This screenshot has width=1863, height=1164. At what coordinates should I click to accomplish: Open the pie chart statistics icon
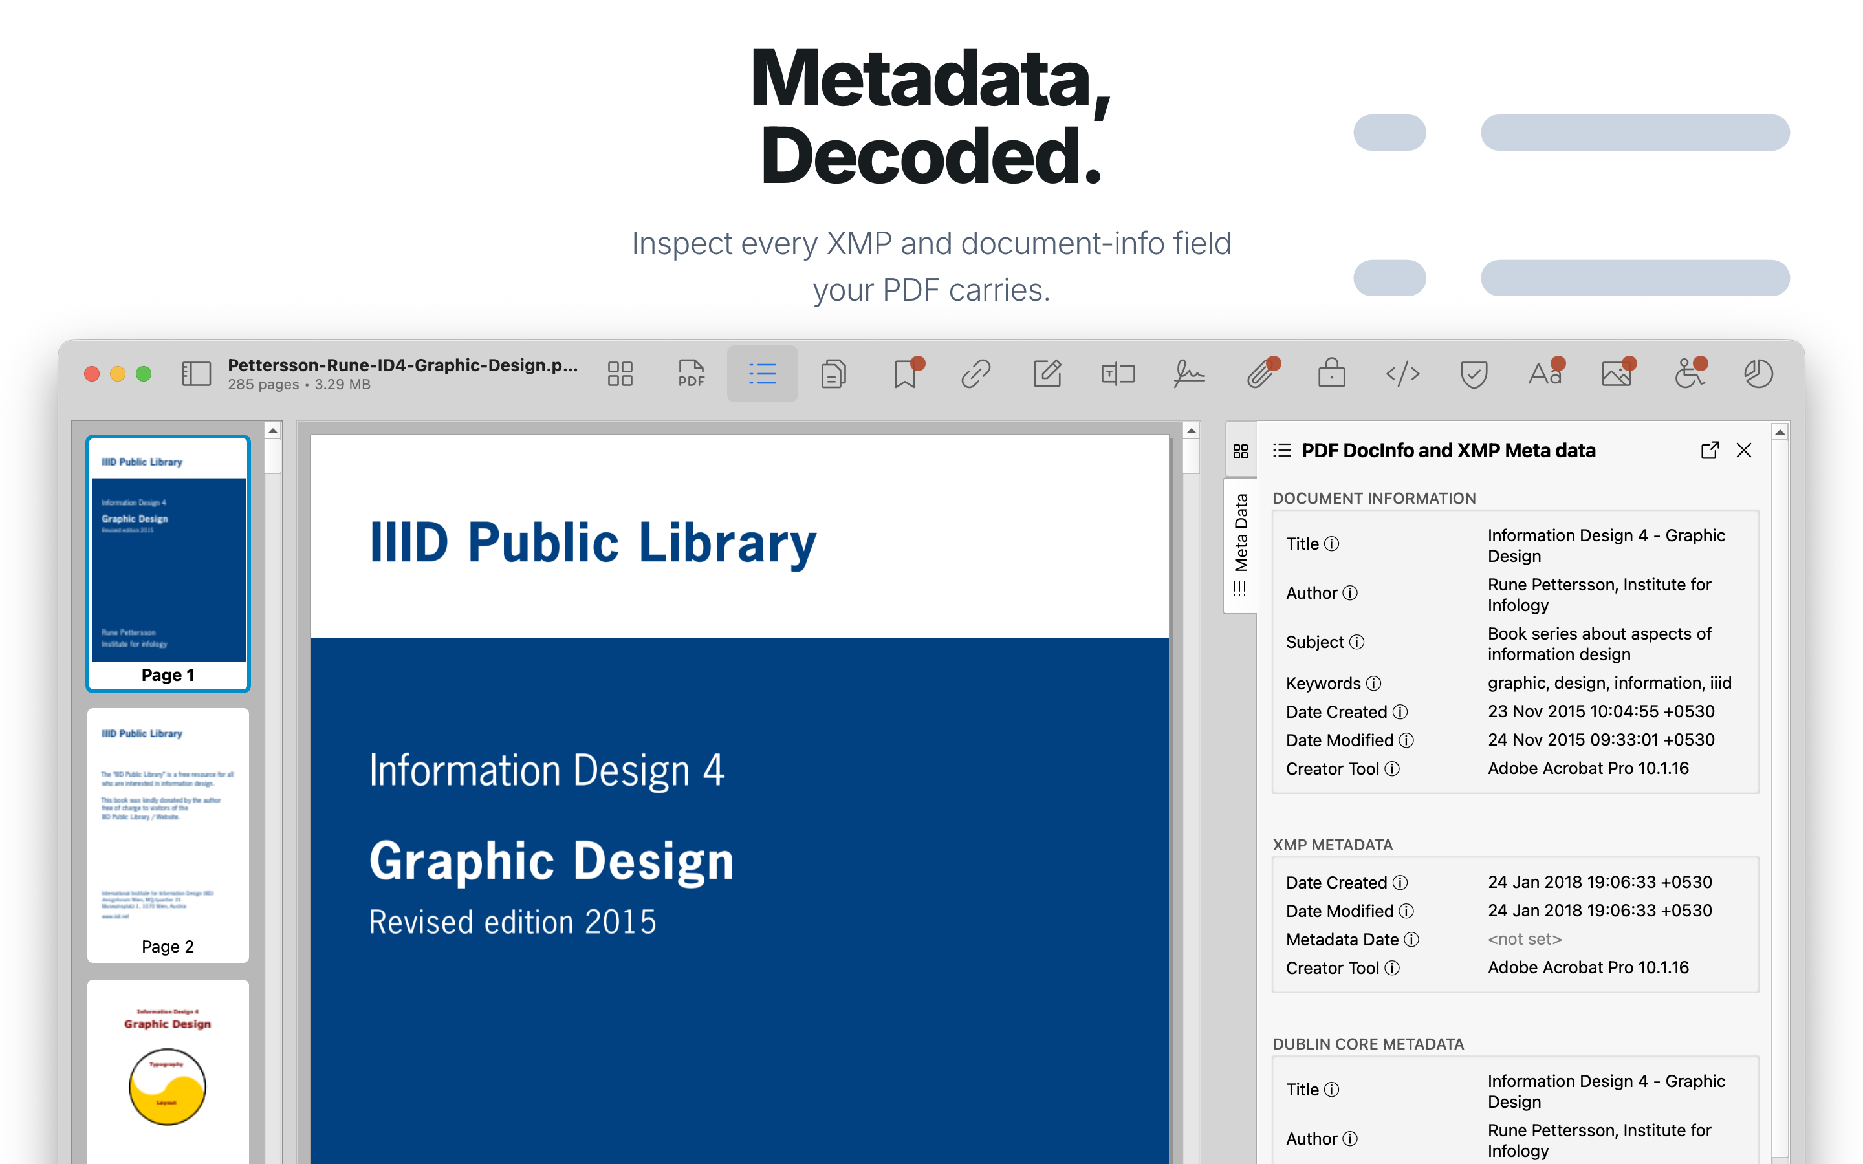pyautogui.click(x=1758, y=374)
